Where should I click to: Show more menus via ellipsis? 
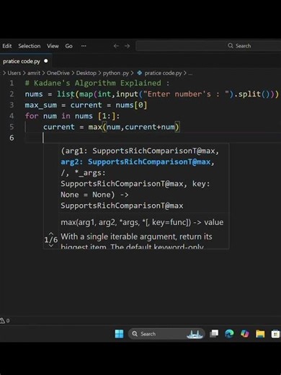pyautogui.click(x=84, y=46)
